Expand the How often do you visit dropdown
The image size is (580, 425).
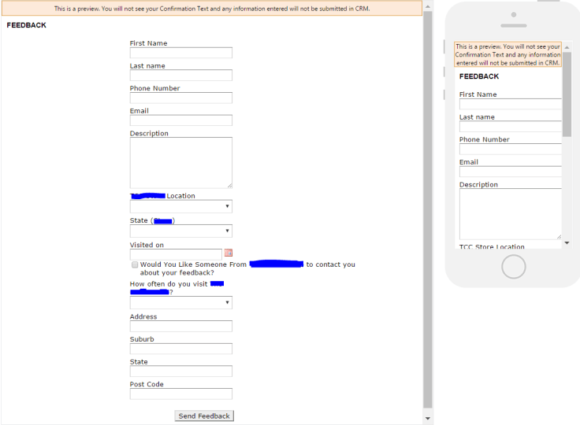(x=180, y=302)
